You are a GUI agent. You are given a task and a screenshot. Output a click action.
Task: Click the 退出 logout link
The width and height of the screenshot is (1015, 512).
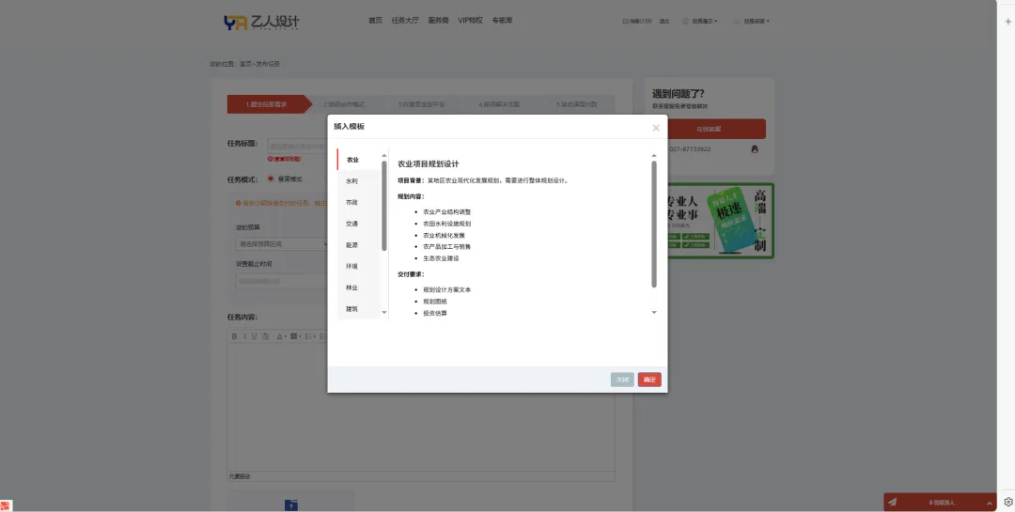(x=664, y=22)
